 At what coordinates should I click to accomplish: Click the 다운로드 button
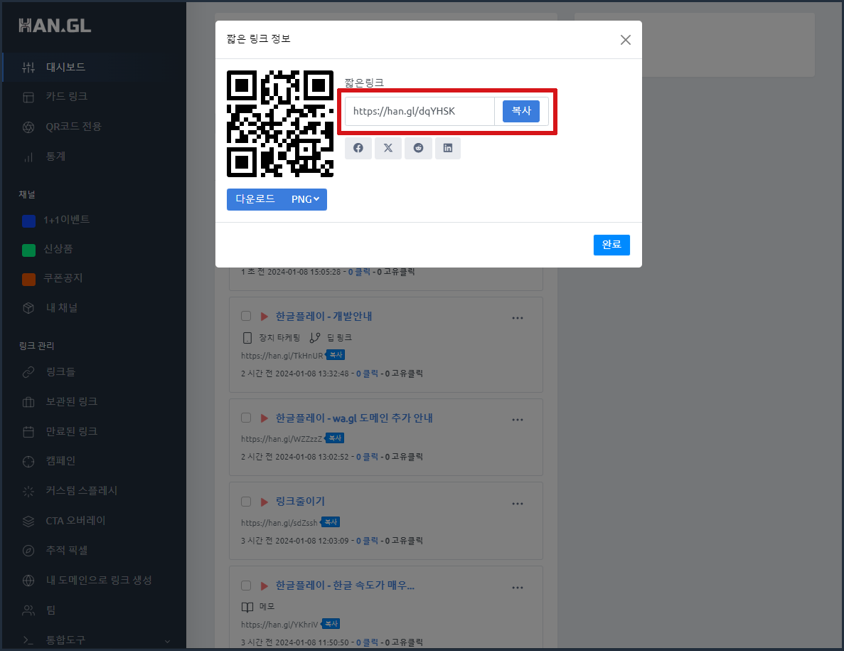pyautogui.click(x=255, y=199)
